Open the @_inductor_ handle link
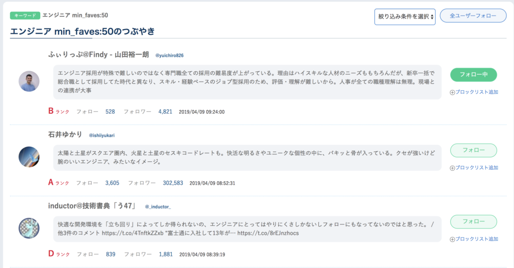This screenshot has width=514, height=268. [158, 206]
